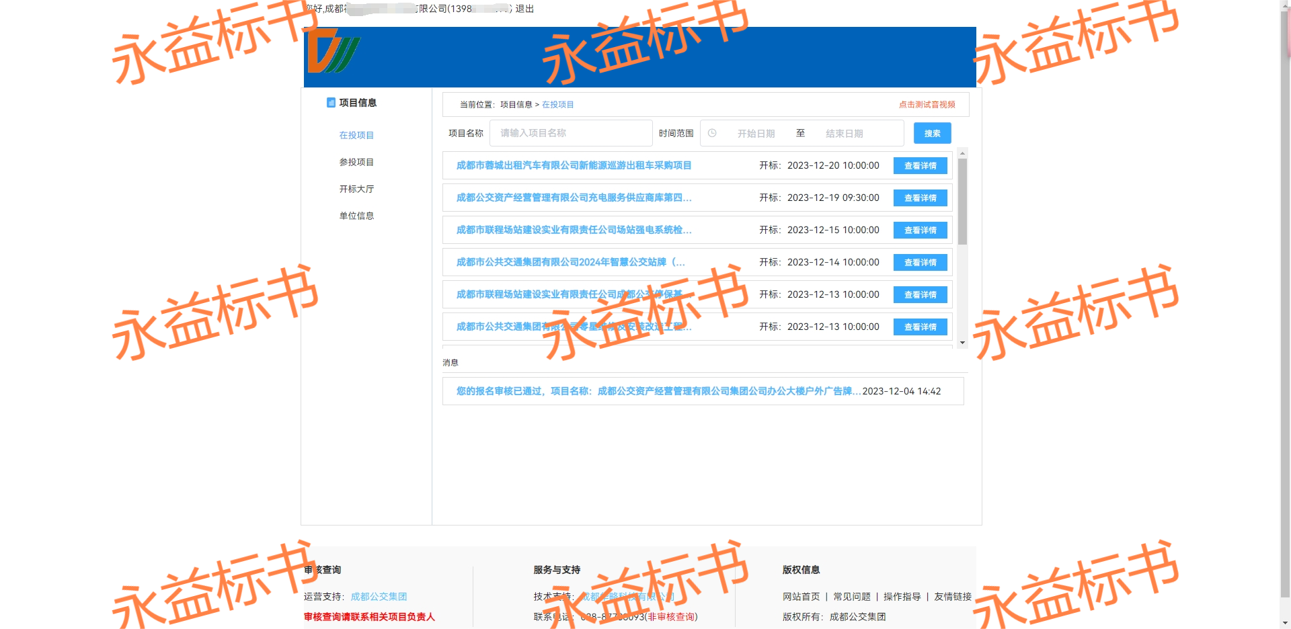Click the 开标: 2023-12-20 10:00:00 text
Screen dimensions: 1291x629
pyautogui.click(x=819, y=165)
